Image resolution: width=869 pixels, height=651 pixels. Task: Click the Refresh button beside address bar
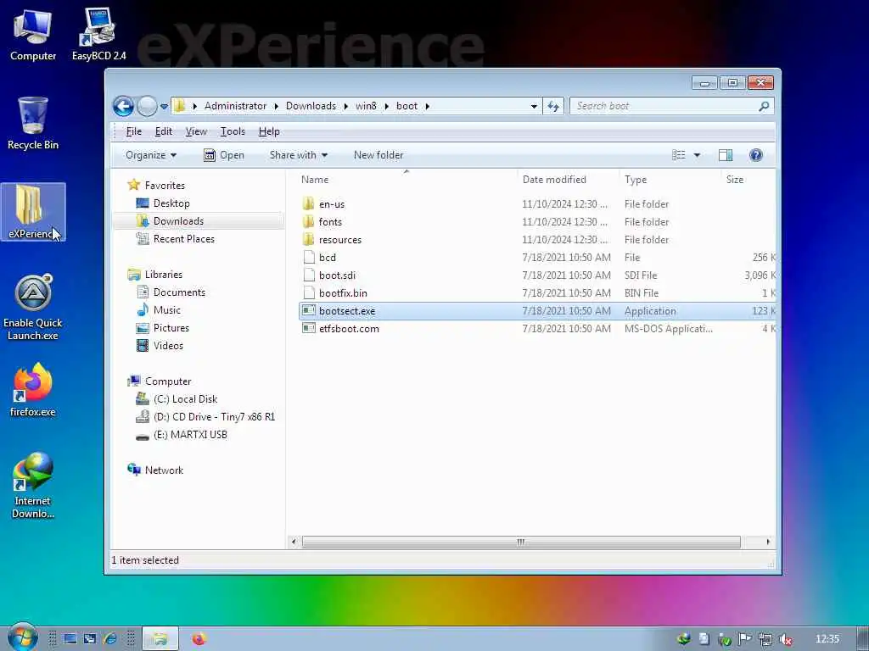pyautogui.click(x=553, y=106)
